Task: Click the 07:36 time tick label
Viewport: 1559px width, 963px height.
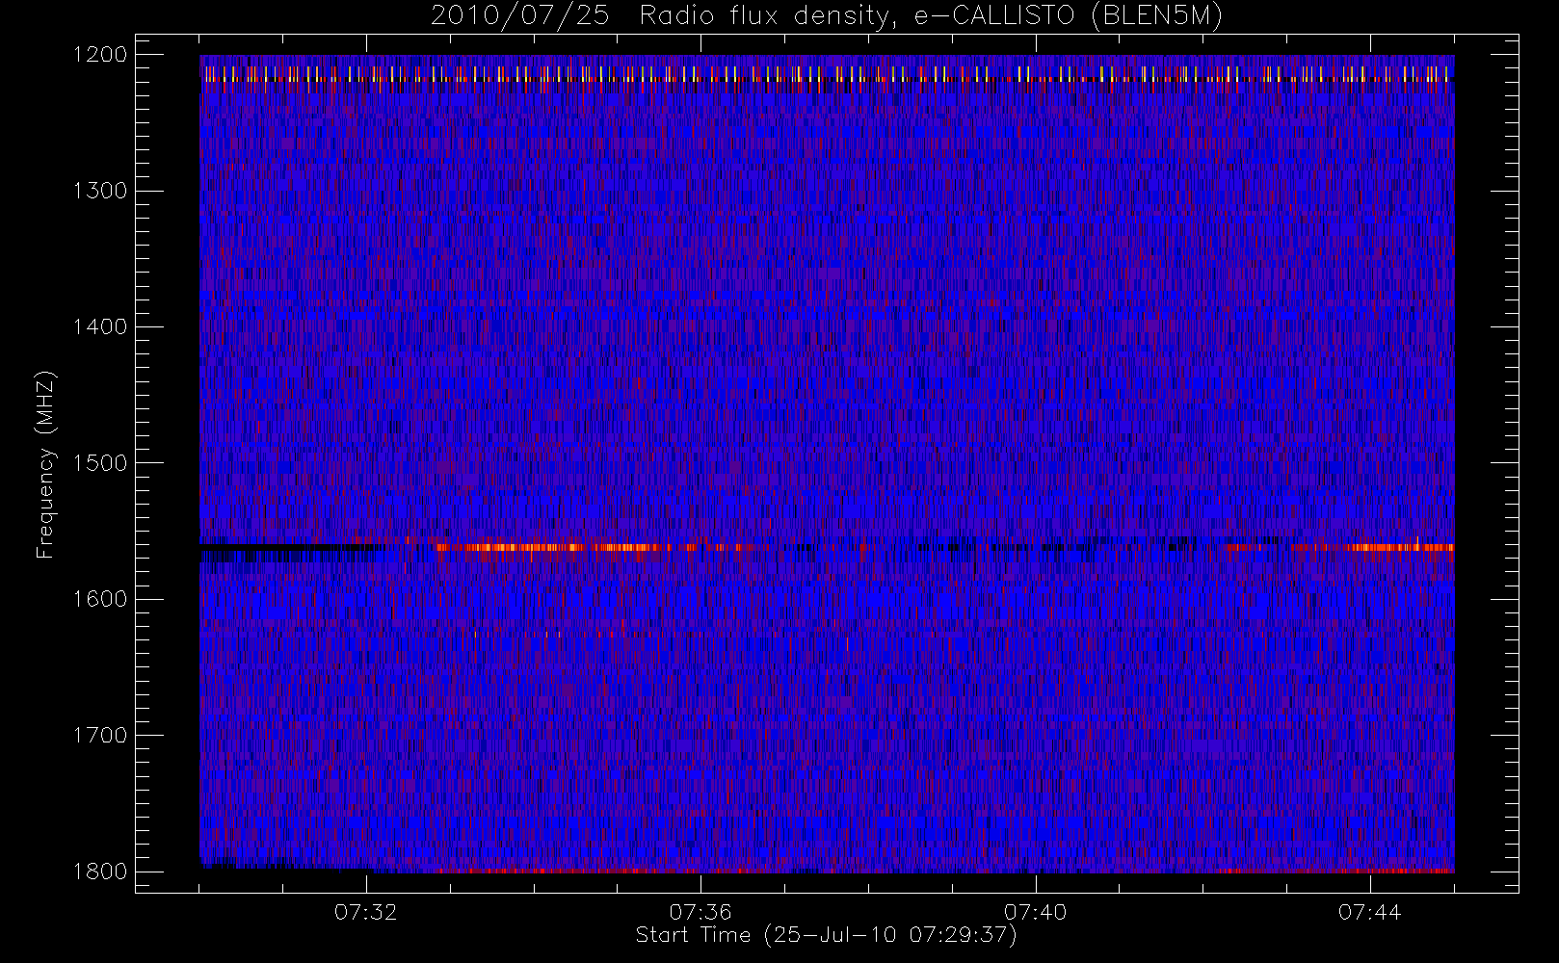Action: click(700, 912)
